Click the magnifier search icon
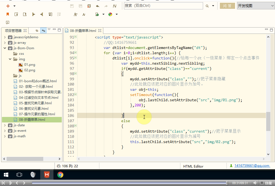This screenshot has height=186, width=275. 207,6
